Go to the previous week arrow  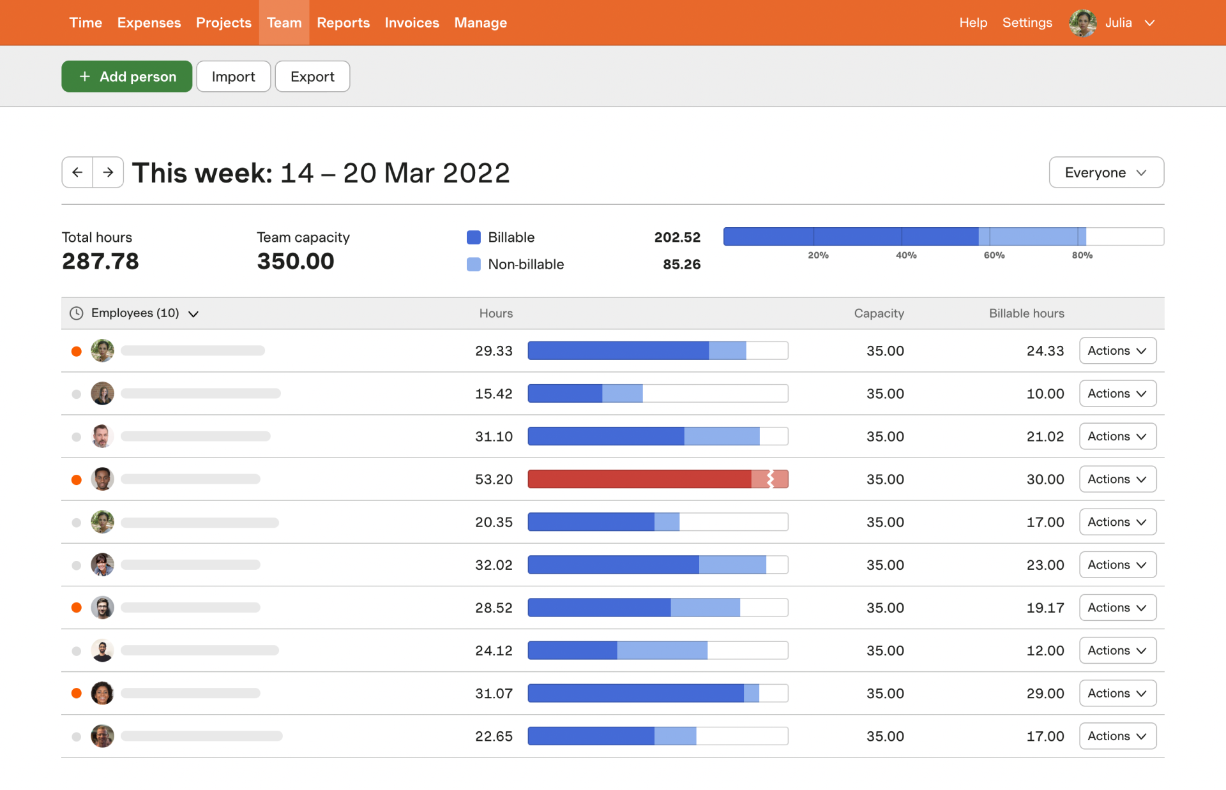tap(77, 172)
